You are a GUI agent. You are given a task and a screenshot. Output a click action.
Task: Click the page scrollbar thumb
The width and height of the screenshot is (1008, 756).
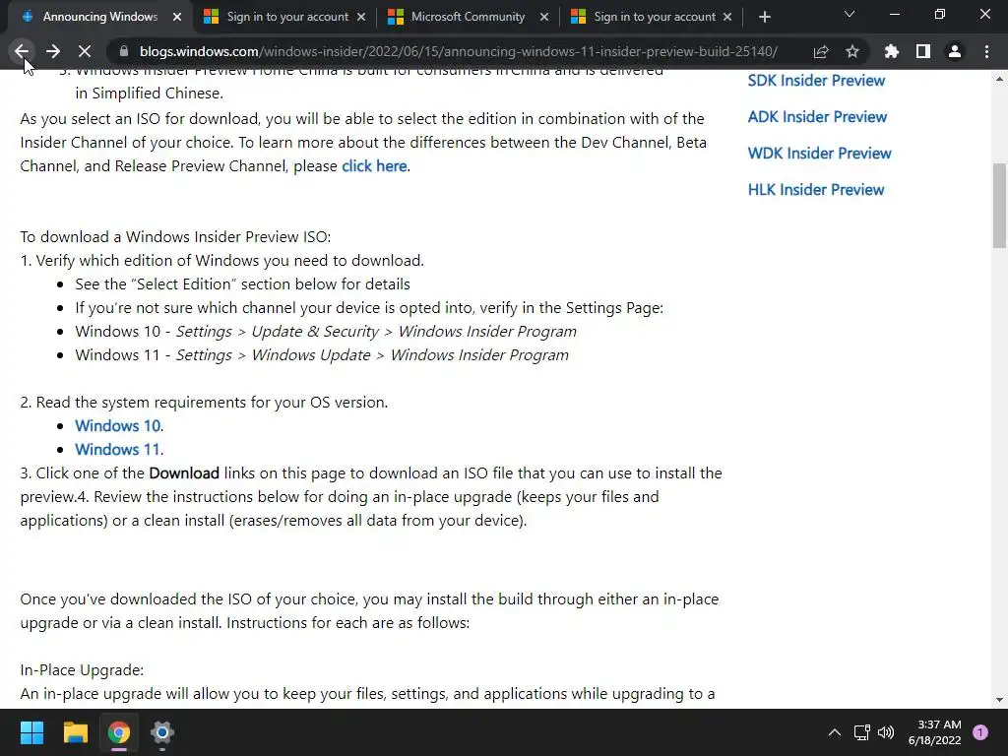click(999, 205)
